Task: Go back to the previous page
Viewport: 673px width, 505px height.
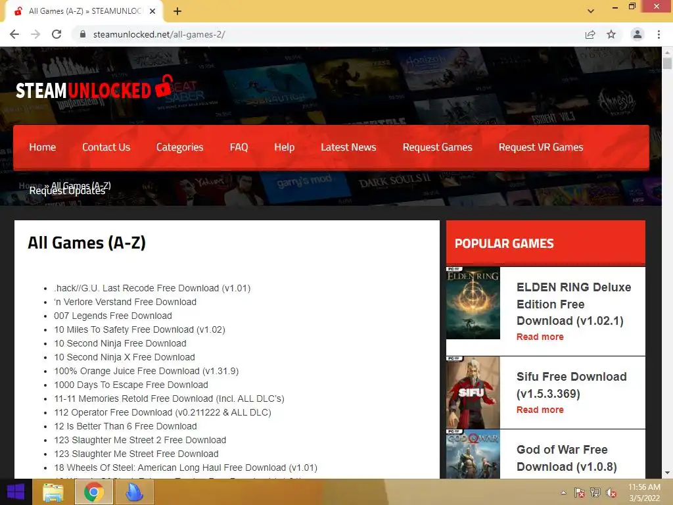Action: pyautogui.click(x=14, y=34)
